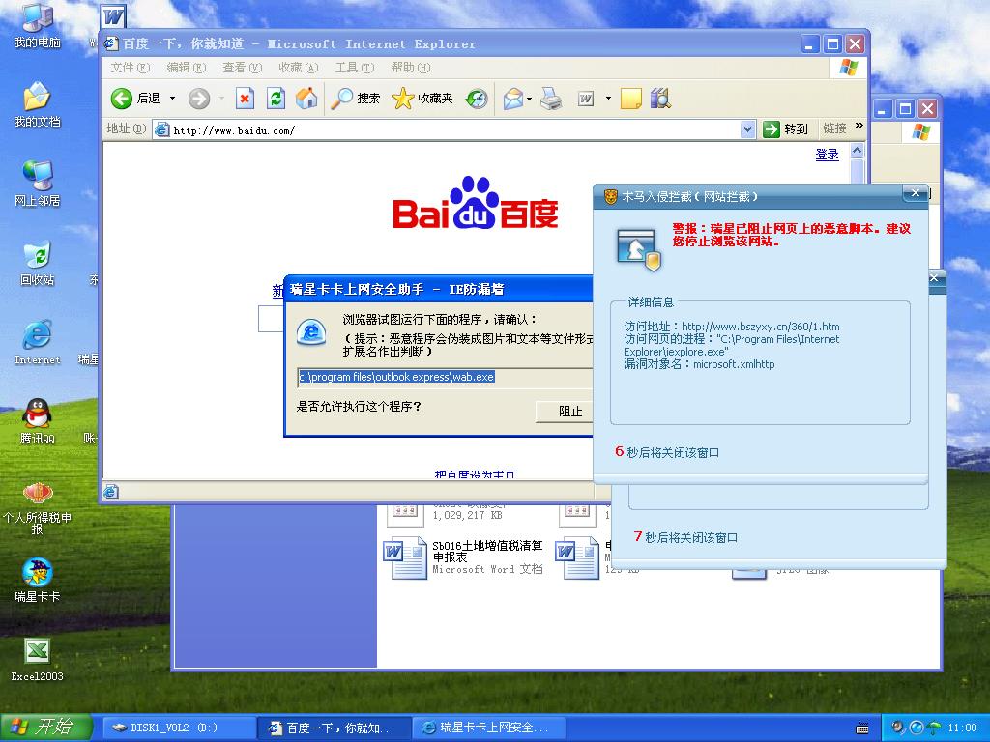Select Sb016土地增值税清算申报表 Word file
The width and height of the screenshot is (990, 742).
pos(464,557)
